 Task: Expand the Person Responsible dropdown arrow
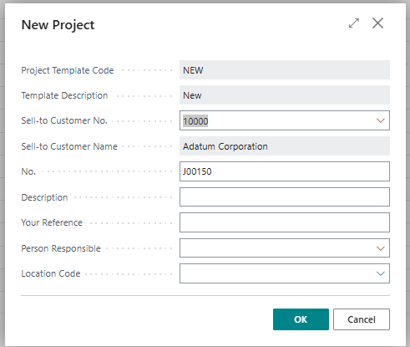pyautogui.click(x=380, y=248)
